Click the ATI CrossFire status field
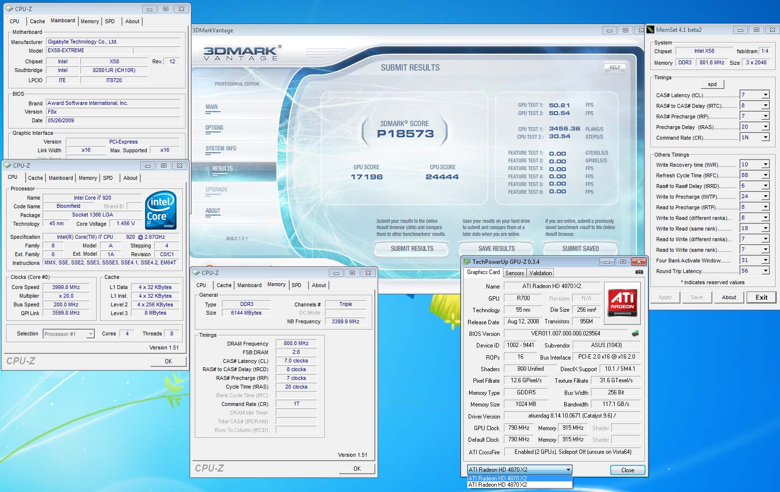780x492 pixels. [572, 452]
